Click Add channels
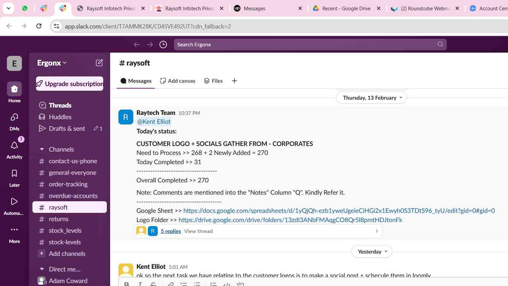This screenshot has height=286, width=508. [x=67, y=254]
